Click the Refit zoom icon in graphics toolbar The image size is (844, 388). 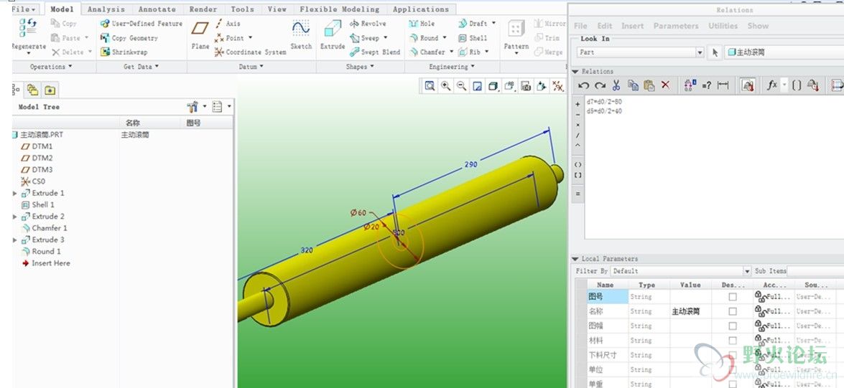430,86
